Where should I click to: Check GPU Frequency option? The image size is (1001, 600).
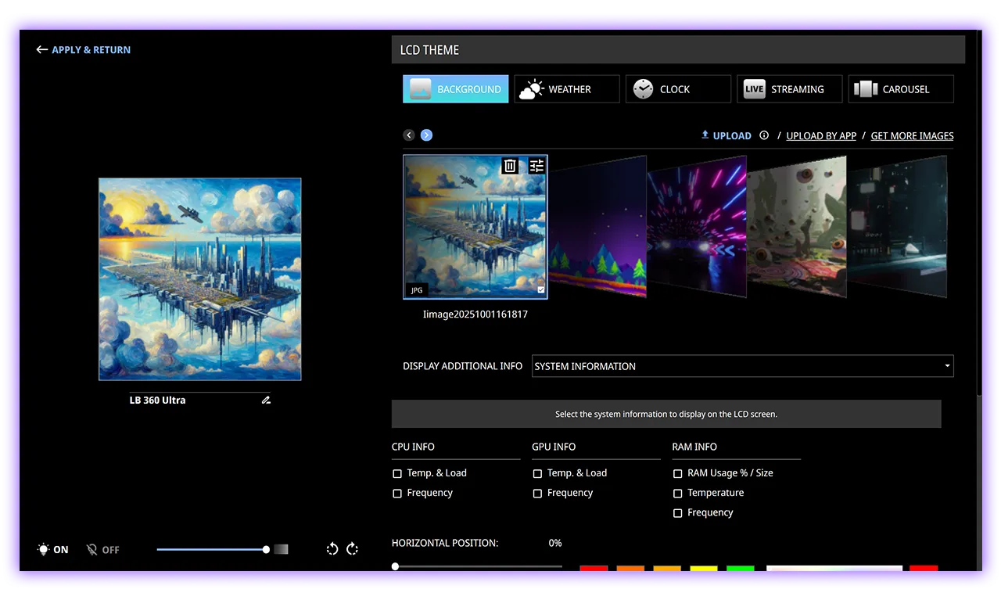537,494
